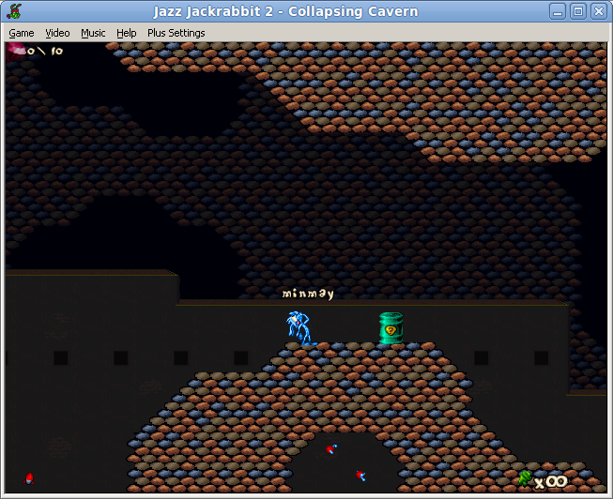The image size is (613, 499).
Task: Open the Plus Settings menu
Action: (x=176, y=33)
